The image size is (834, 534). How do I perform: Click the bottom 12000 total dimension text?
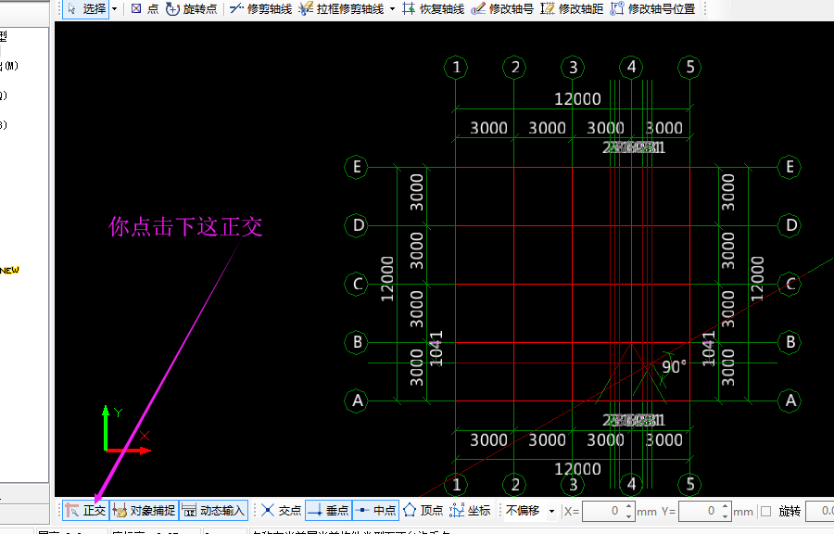click(577, 469)
